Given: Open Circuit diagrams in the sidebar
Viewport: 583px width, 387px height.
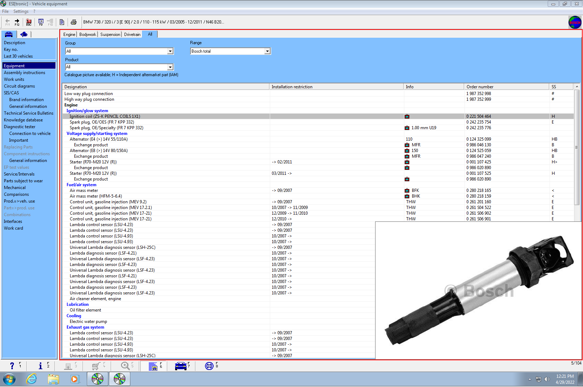Looking at the screenshot, I should [20, 86].
